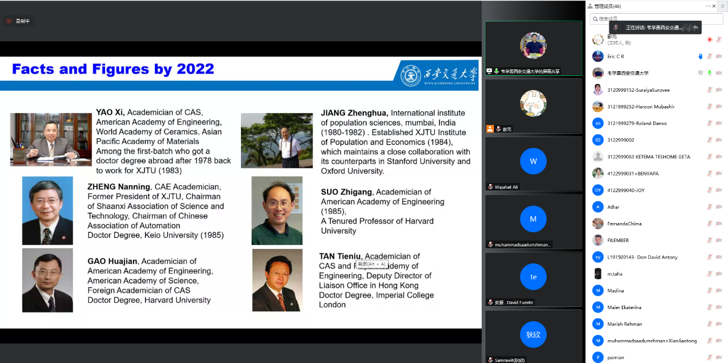Screen dimensions: 728x363
Task: Click the avatar of FernandaChima
Action: pos(598,223)
